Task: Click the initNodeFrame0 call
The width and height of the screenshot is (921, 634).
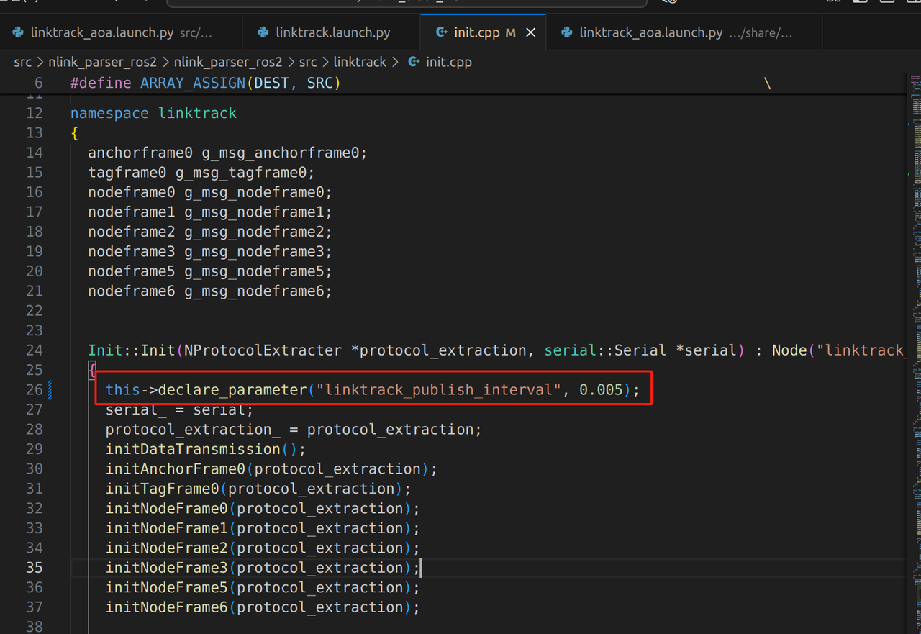Action: (x=263, y=508)
